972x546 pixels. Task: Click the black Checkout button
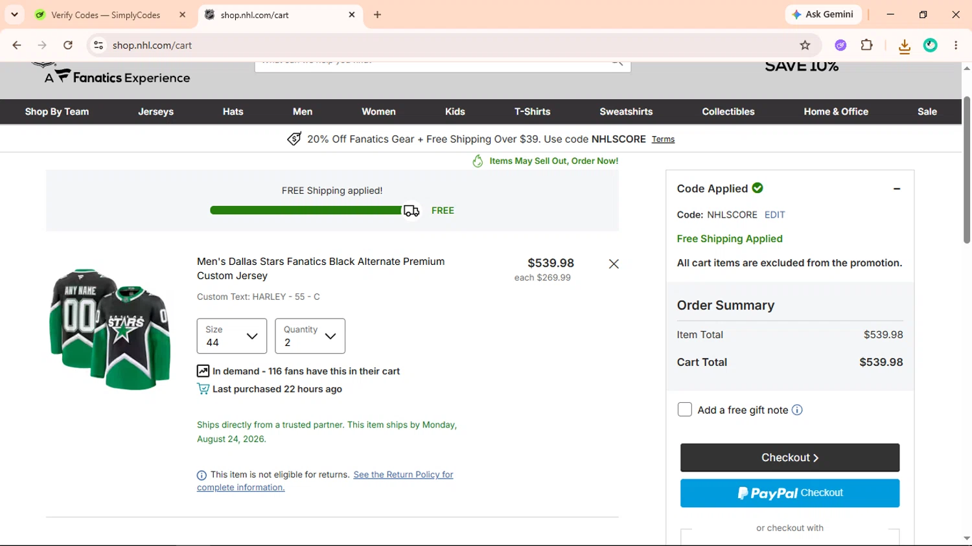(x=790, y=458)
